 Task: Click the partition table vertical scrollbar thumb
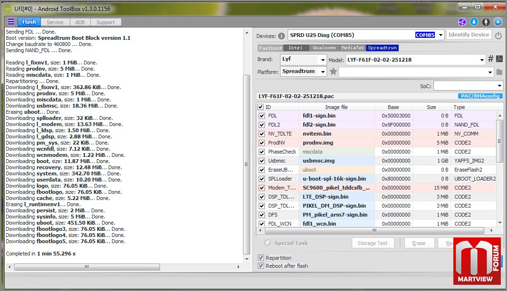point(499,141)
